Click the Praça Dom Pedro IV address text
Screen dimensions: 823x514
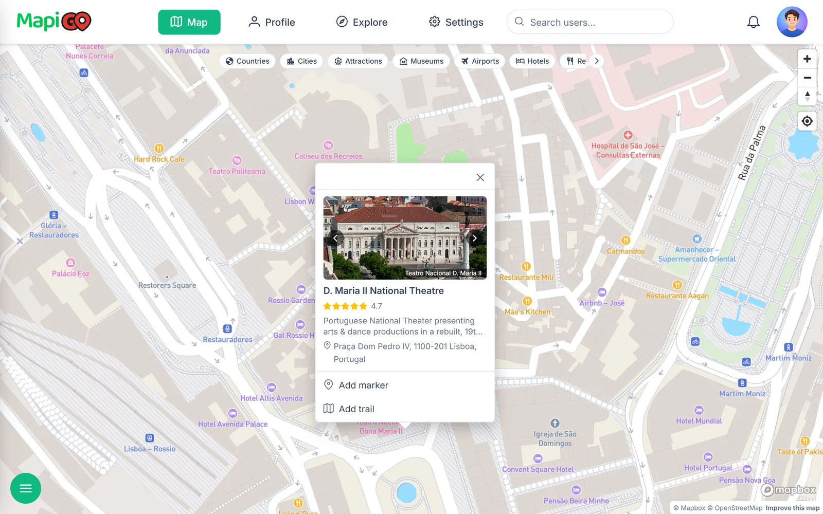pyautogui.click(x=405, y=353)
